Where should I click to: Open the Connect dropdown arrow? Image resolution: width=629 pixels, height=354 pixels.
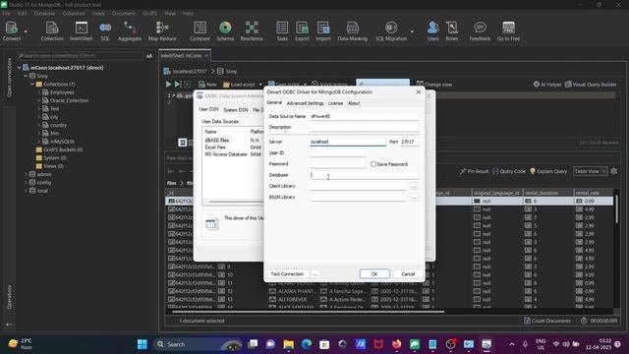coord(26,31)
